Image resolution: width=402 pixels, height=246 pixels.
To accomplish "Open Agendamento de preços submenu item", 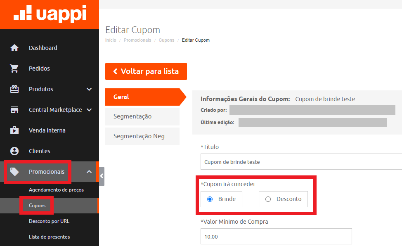I will pos(56,190).
